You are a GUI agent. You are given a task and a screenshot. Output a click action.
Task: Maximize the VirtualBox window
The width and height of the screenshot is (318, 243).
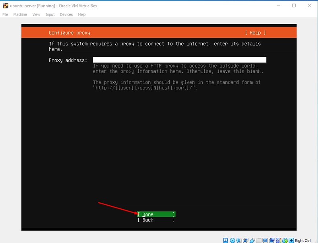(x=294, y=6)
